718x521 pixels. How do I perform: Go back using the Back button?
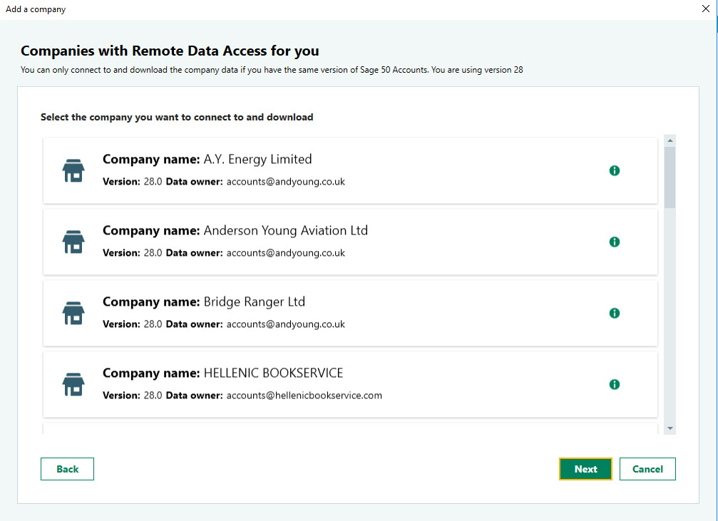pos(67,469)
